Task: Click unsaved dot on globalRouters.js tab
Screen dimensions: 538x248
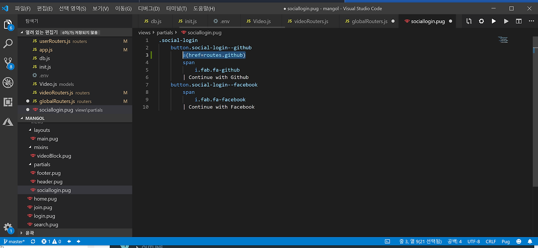Action: point(393,21)
